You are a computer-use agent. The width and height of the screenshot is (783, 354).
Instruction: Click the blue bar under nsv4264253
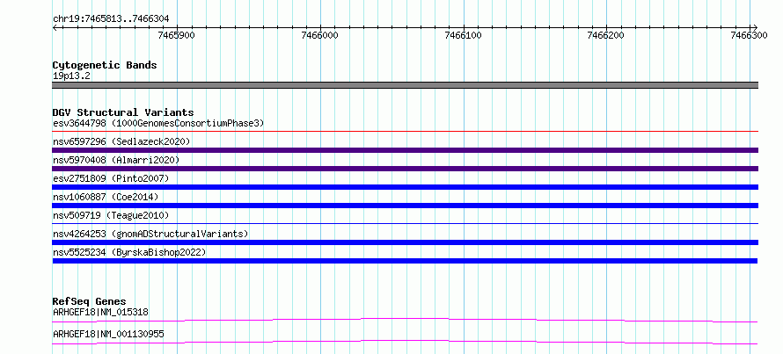(406, 242)
